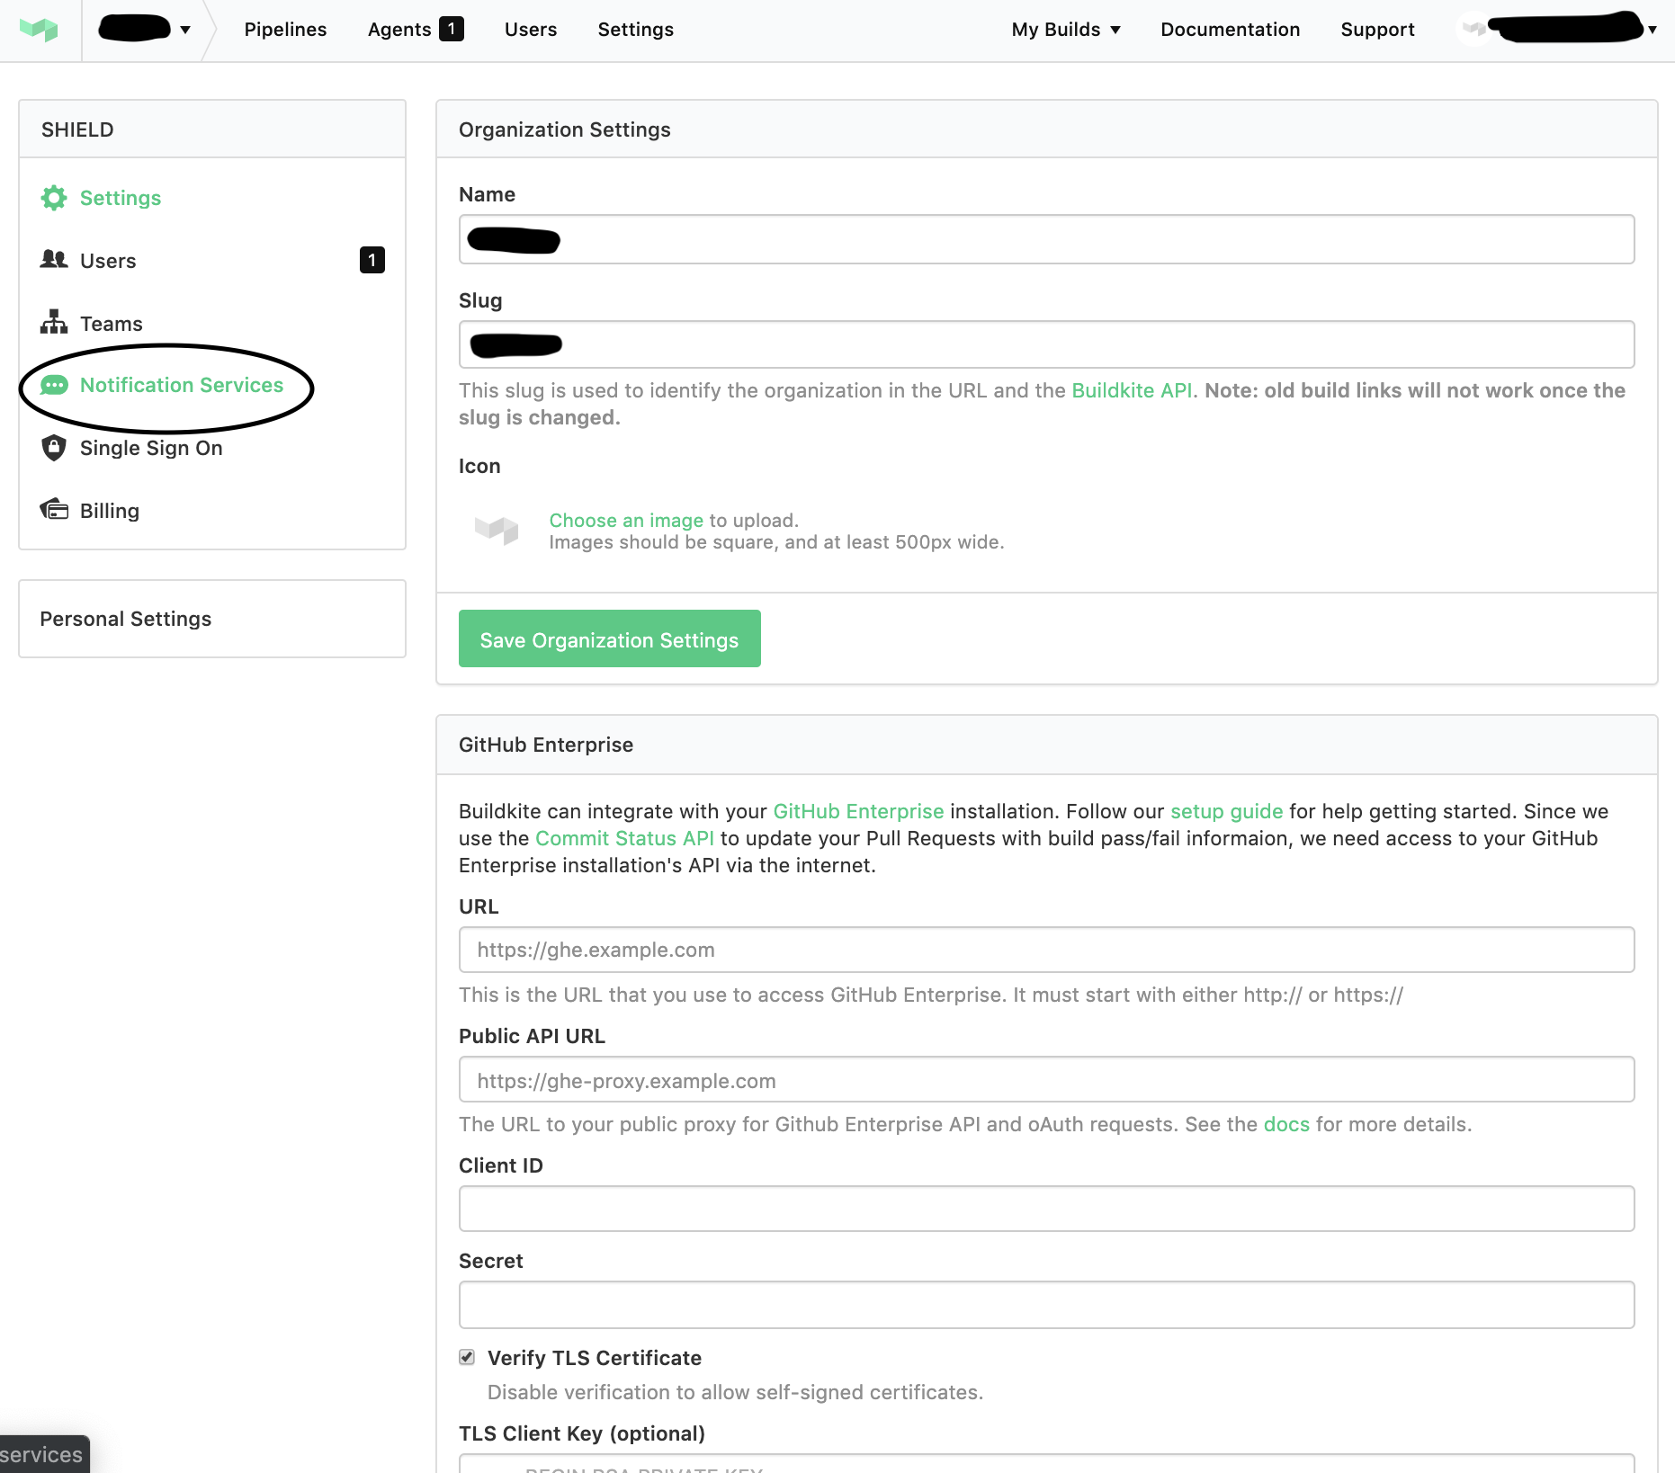Focus the Client ID field
This screenshot has height=1473, width=1675.
coord(1046,1209)
